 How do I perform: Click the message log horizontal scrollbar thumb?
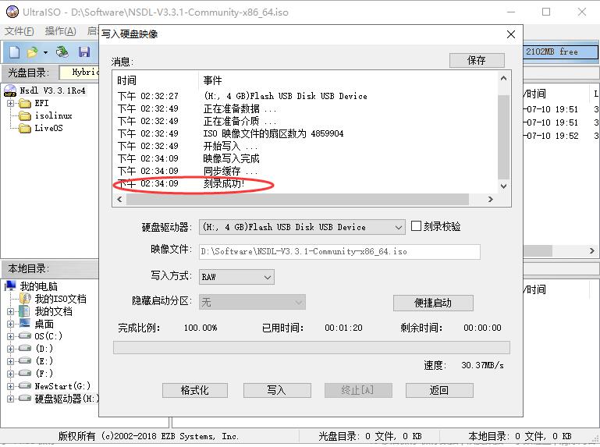(x=297, y=200)
